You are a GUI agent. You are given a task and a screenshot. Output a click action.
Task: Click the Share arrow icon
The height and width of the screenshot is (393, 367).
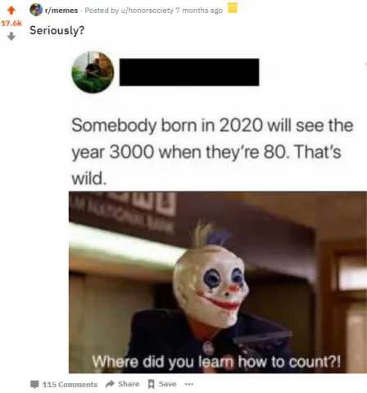point(110,384)
